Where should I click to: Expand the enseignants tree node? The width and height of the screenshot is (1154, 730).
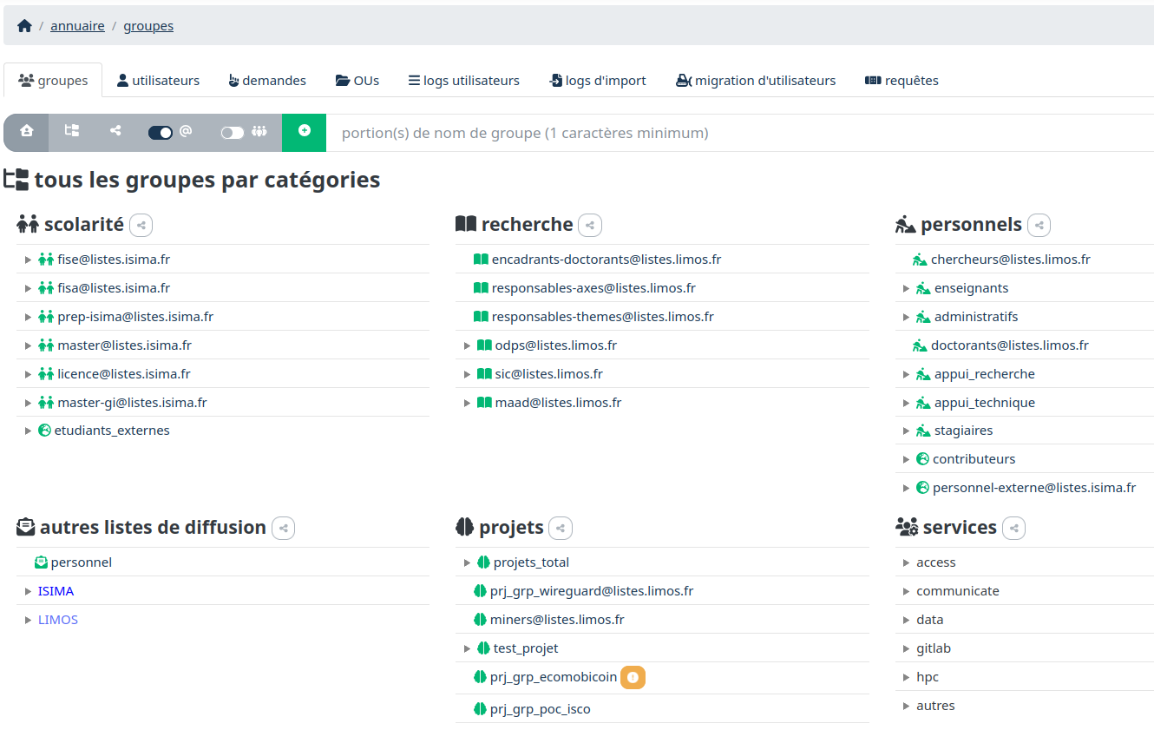pos(907,288)
